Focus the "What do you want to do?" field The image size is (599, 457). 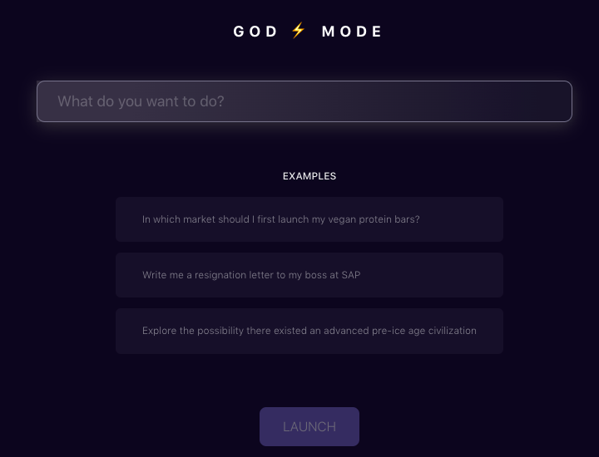pyautogui.click(x=304, y=101)
